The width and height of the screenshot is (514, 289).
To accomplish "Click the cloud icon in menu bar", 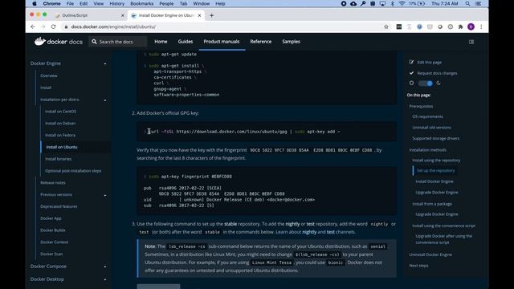I will [x=353, y=3].
